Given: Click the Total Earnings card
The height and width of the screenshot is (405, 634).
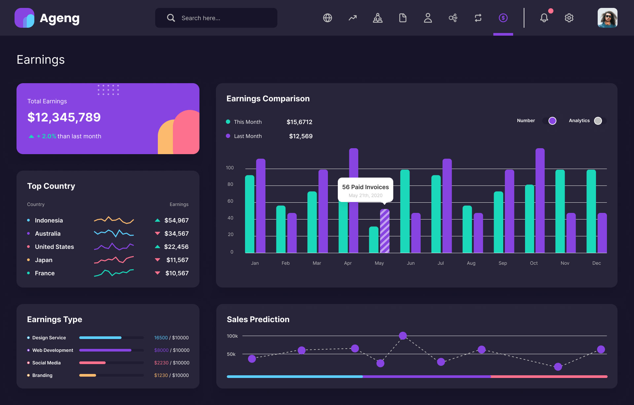Looking at the screenshot, I should click(108, 118).
